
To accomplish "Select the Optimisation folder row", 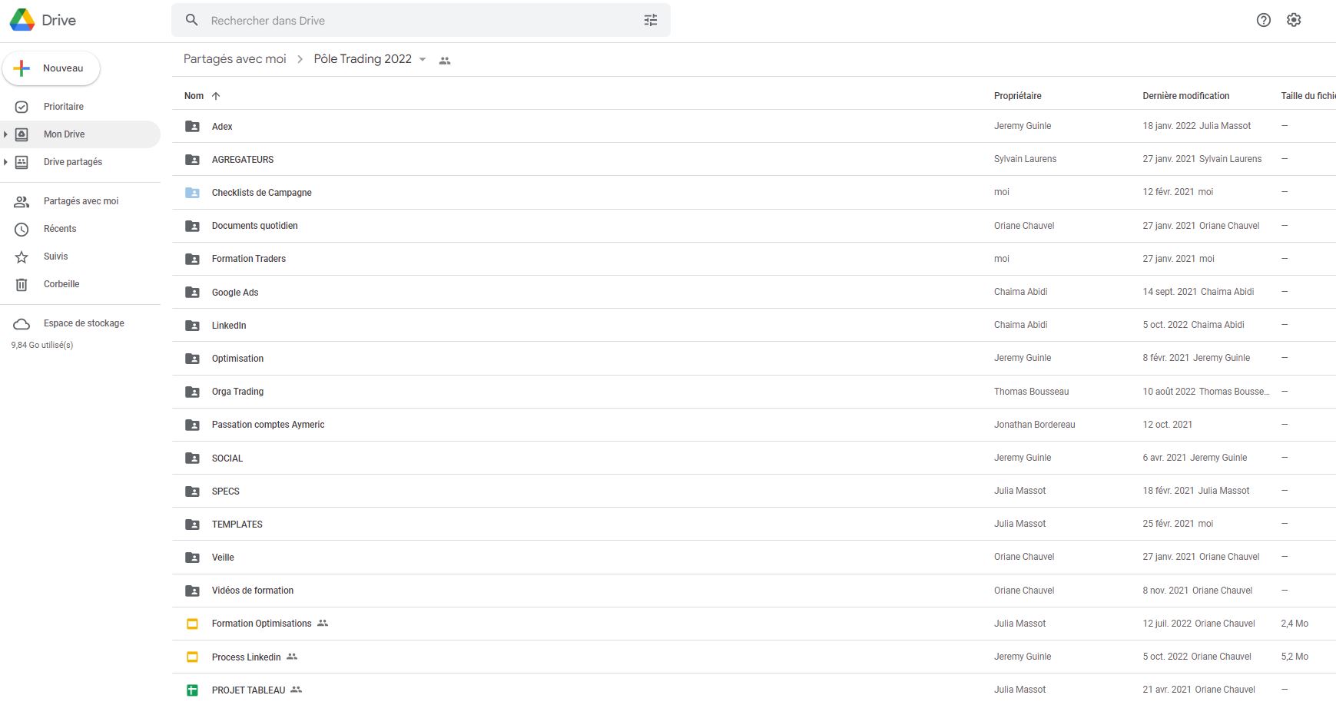I will tap(754, 358).
